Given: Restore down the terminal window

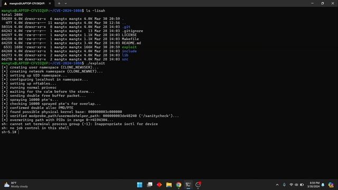Looking at the screenshot, I should click(323, 3).
